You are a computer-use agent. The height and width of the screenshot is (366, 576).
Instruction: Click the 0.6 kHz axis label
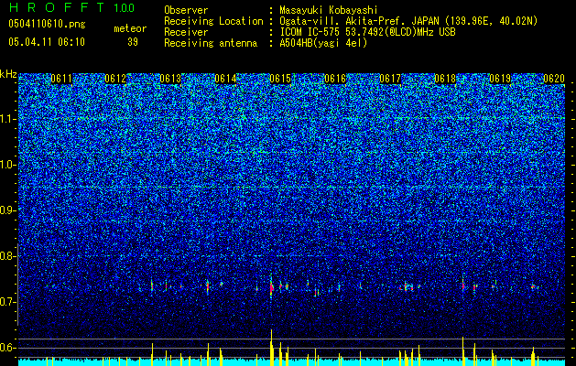8,348
